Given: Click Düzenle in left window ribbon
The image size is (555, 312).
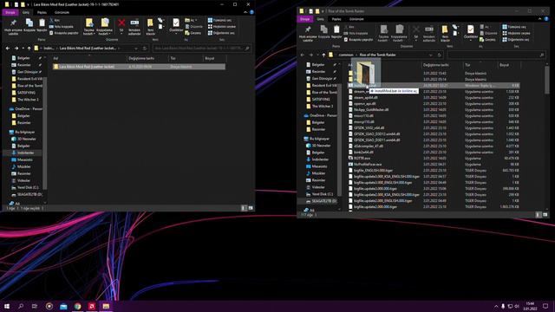Looking at the screenshot, I should 194,27.
